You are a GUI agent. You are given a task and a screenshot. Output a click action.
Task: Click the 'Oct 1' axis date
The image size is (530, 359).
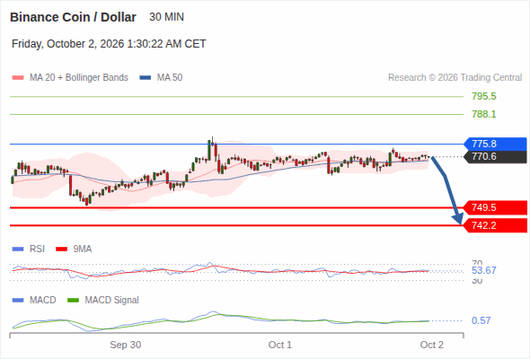tap(280, 345)
